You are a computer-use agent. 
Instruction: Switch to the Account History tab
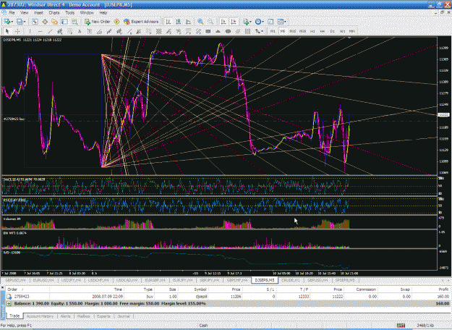point(40,316)
